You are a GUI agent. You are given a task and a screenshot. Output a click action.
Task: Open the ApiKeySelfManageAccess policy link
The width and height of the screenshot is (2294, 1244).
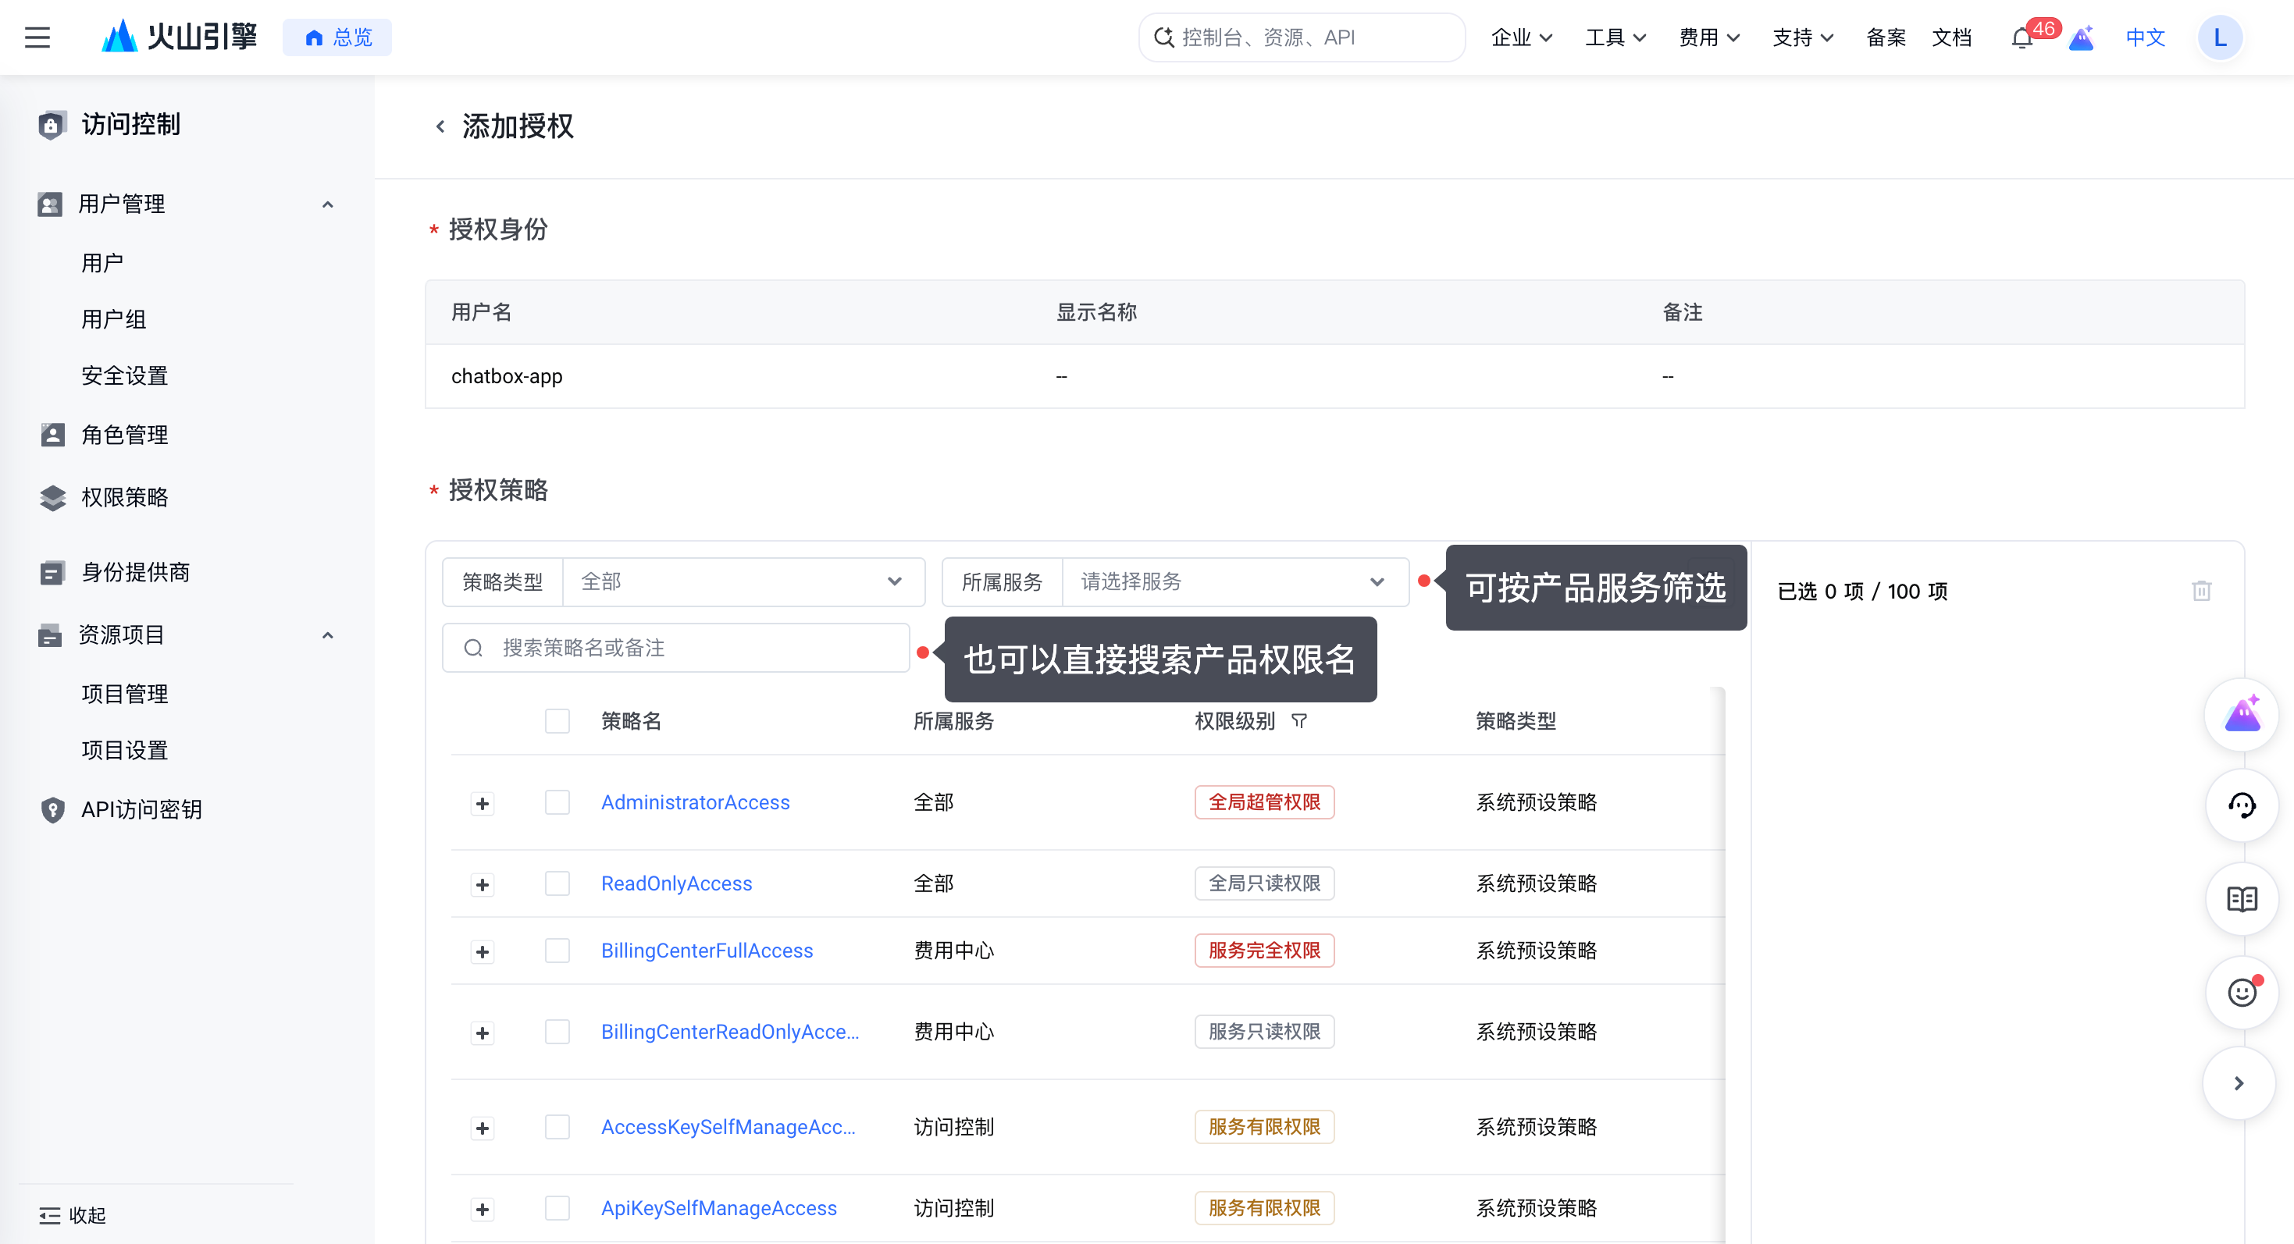pyautogui.click(x=718, y=1208)
